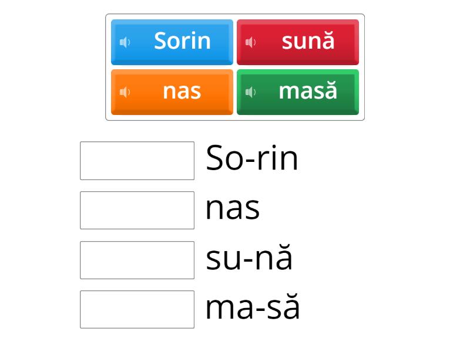Click the speaker symbol beside sună
Viewport: 470px width, 352px height.
click(x=251, y=41)
